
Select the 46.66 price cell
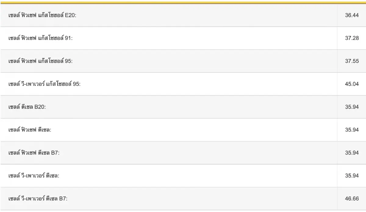tap(352, 199)
